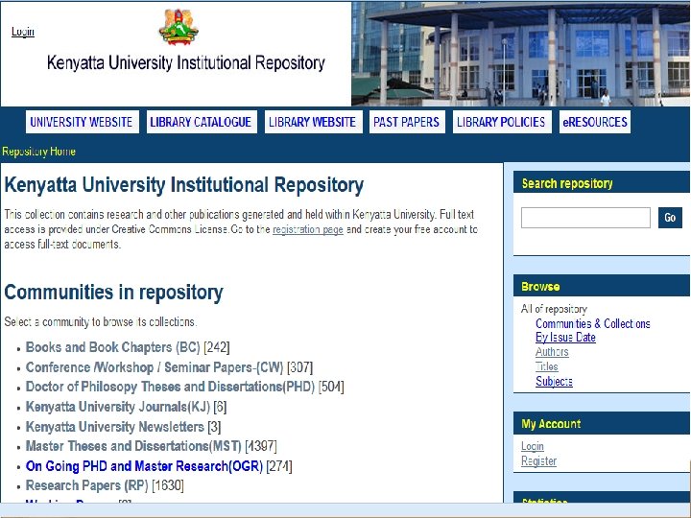The width and height of the screenshot is (691, 518).
Task: Open eRESOURCES nav button
Action: point(595,122)
